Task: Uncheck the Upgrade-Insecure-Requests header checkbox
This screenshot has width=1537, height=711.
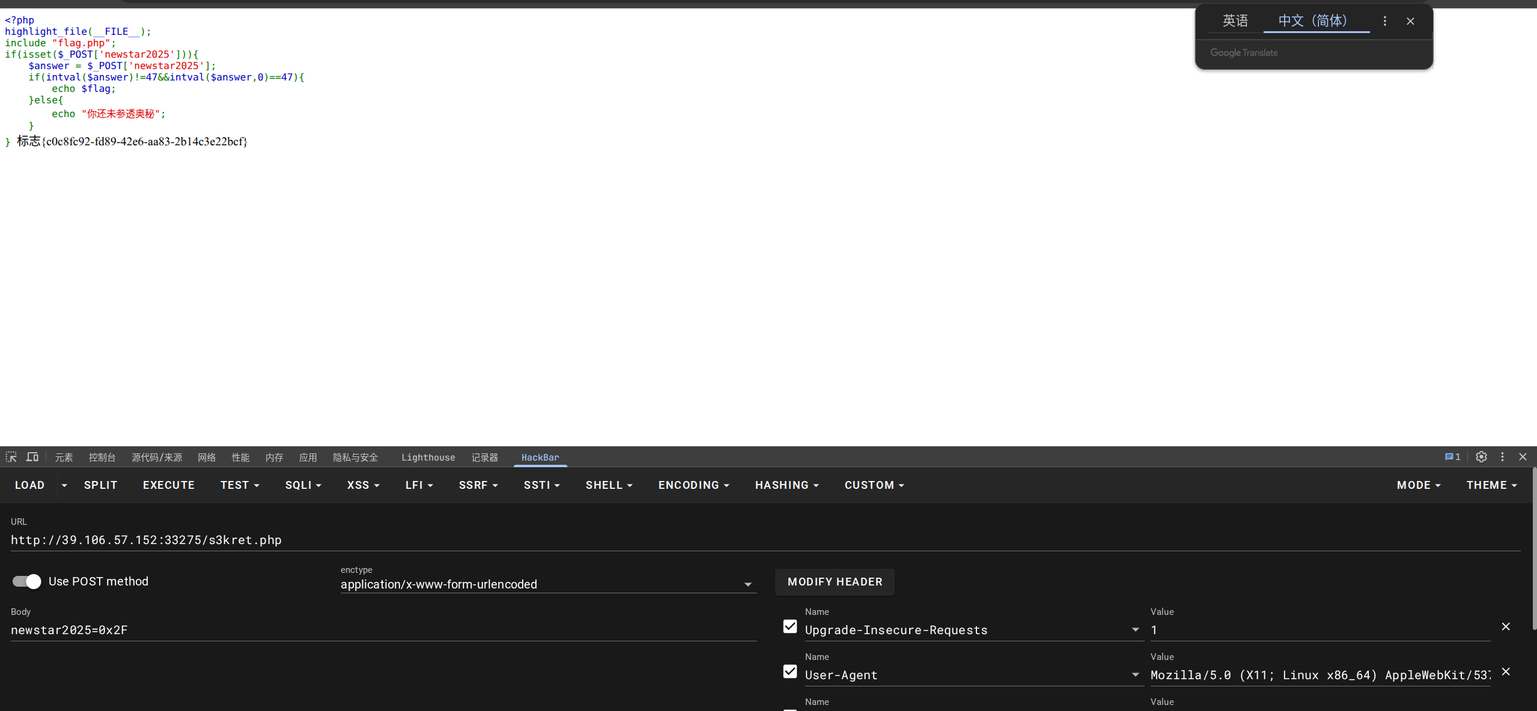Action: tap(790, 626)
